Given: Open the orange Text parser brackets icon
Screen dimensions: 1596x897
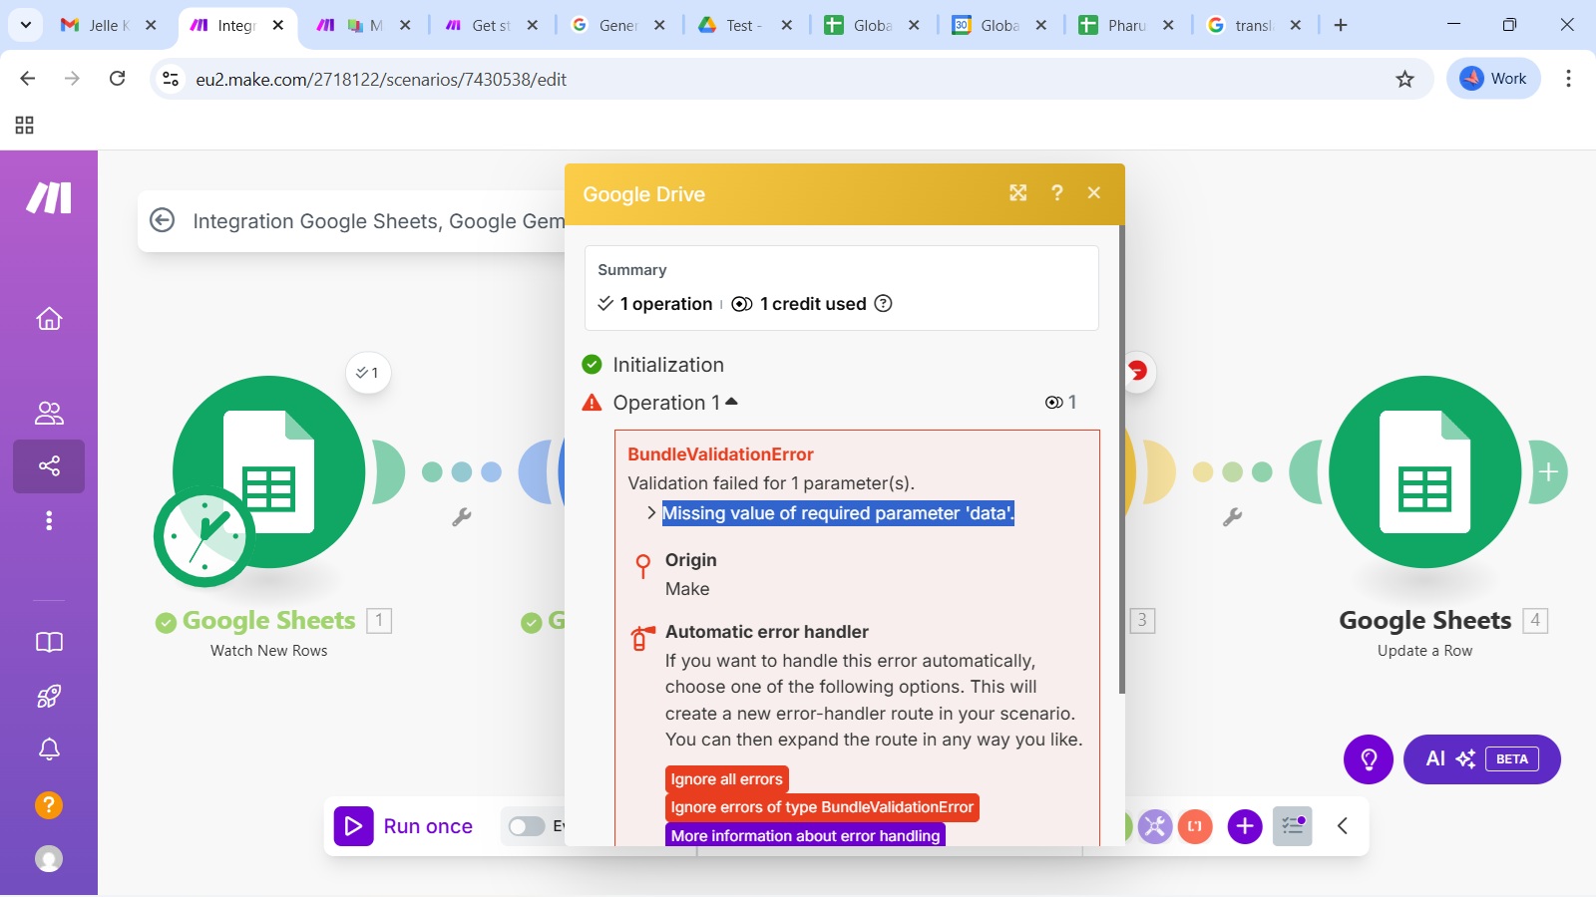Looking at the screenshot, I should point(1195,826).
